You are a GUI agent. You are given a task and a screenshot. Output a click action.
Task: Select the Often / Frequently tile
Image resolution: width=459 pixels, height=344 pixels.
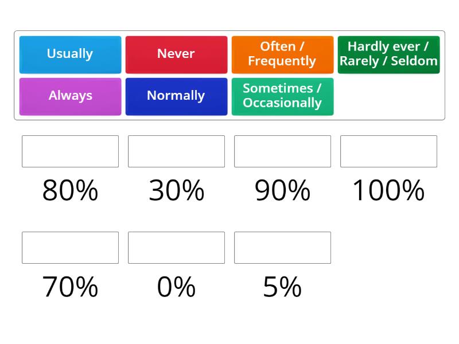(x=282, y=54)
